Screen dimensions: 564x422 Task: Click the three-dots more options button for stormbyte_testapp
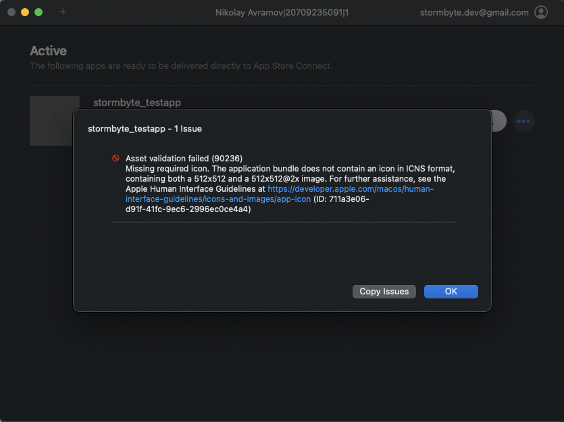523,121
